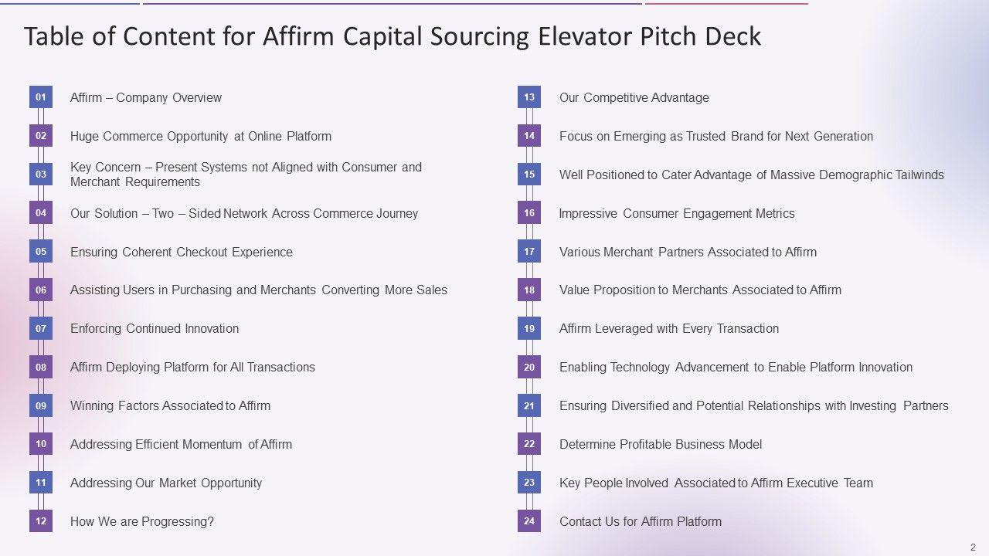The width and height of the screenshot is (989, 556).
Task: Open "Addressing Our Market Opportunity" section
Action: (166, 483)
